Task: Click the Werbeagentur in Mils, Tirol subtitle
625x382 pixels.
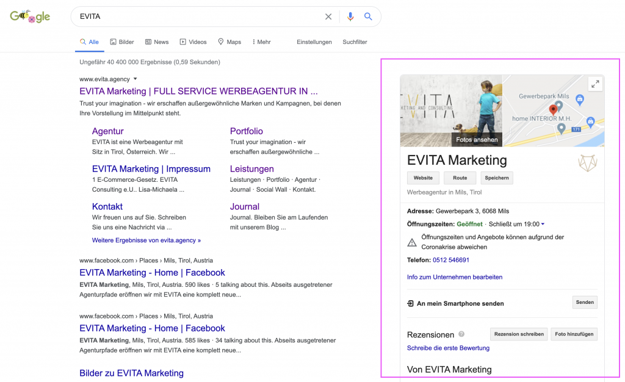Action: (x=444, y=192)
